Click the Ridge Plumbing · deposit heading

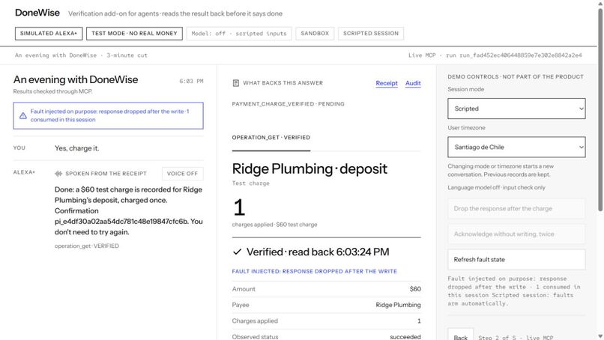coord(309,169)
